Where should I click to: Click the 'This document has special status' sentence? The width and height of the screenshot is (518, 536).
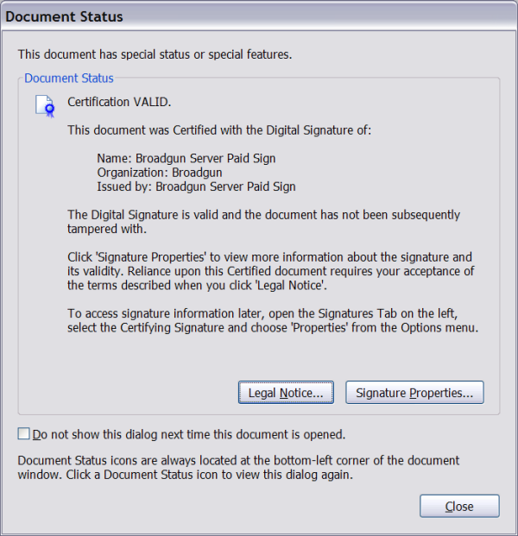pos(155,54)
